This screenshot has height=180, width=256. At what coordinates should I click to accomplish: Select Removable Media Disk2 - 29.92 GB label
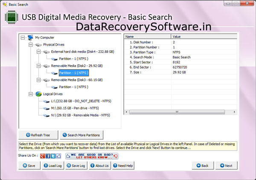pyautogui.click(x=77, y=66)
